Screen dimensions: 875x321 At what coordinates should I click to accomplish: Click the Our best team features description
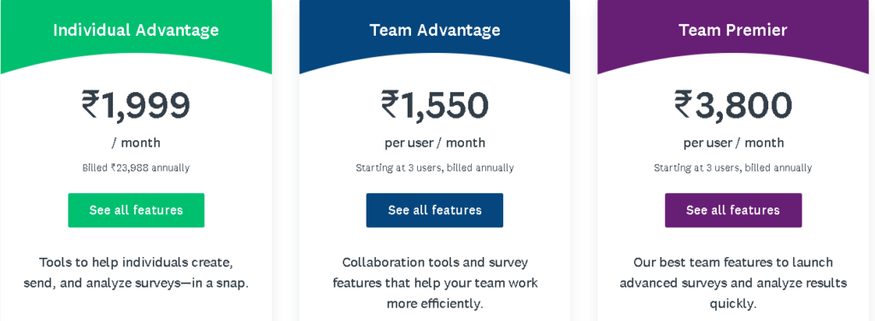(x=733, y=283)
